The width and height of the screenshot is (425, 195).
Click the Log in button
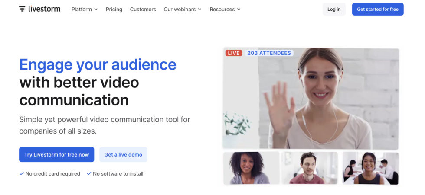point(333,9)
